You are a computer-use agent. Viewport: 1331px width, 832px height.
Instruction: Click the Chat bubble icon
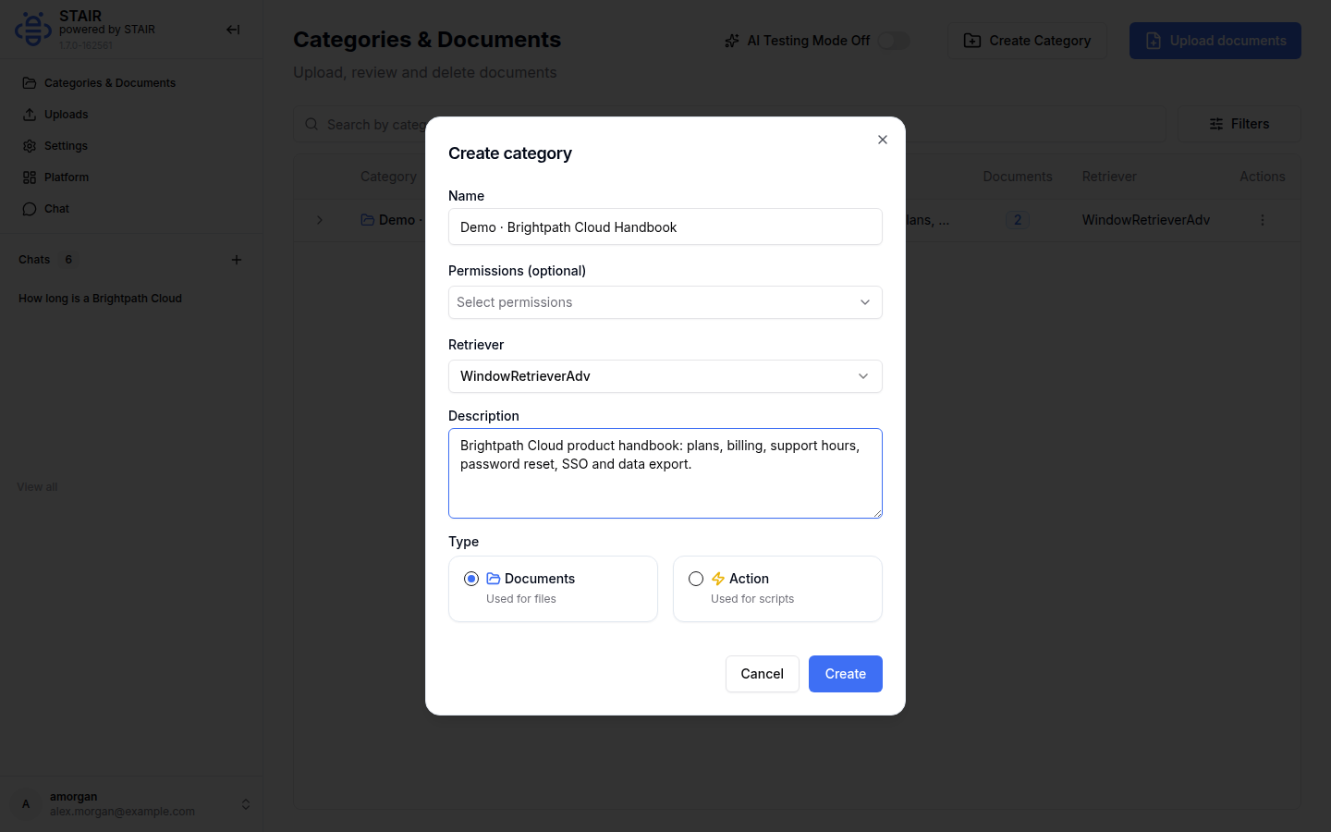point(30,209)
